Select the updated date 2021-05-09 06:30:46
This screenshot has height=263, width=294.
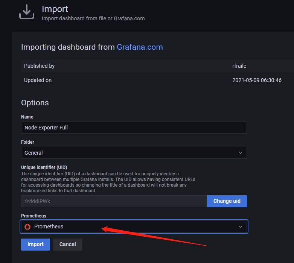(x=257, y=80)
